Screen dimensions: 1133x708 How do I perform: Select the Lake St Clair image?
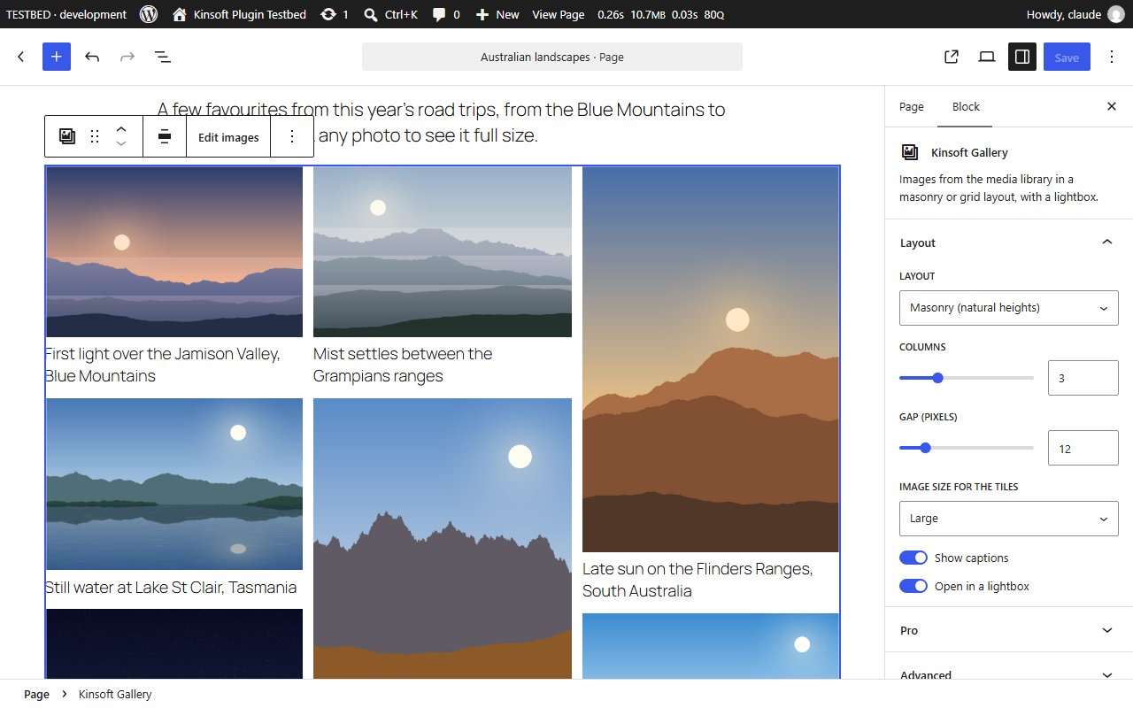click(174, 484)
